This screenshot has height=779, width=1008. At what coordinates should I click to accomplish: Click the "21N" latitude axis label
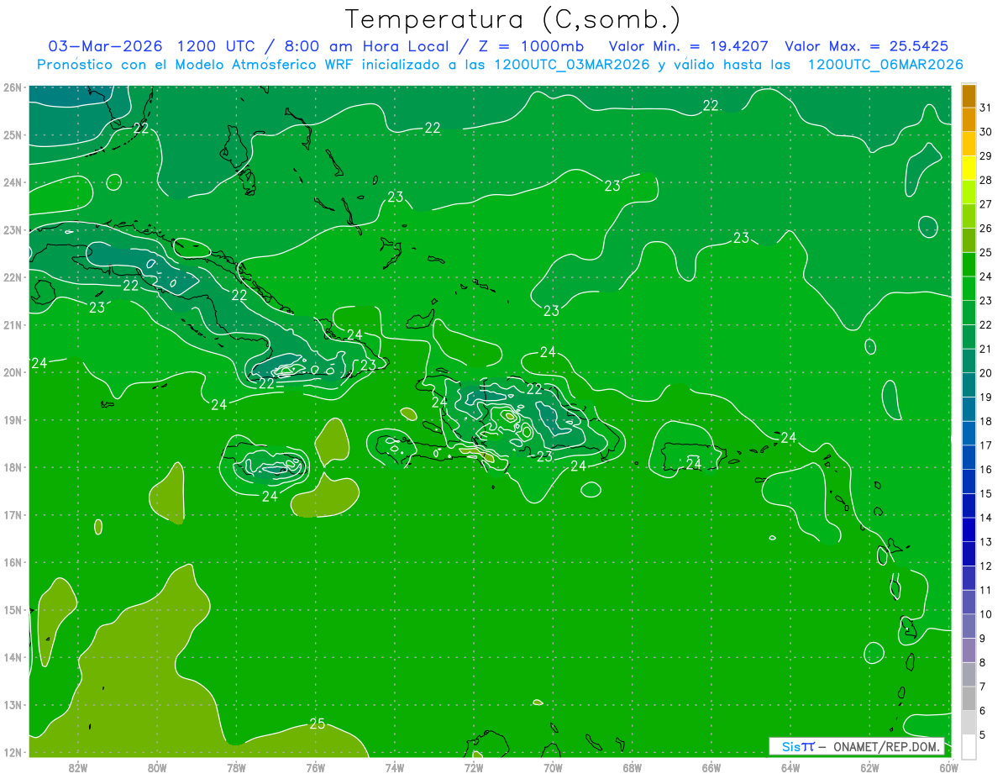(x=13, y=324)
